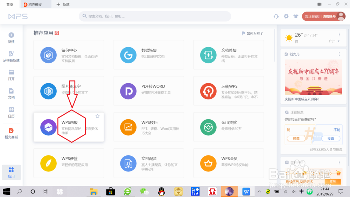Open the 文档配音 voice-over icon
This screenshot has height=197, width=350.
128,163
